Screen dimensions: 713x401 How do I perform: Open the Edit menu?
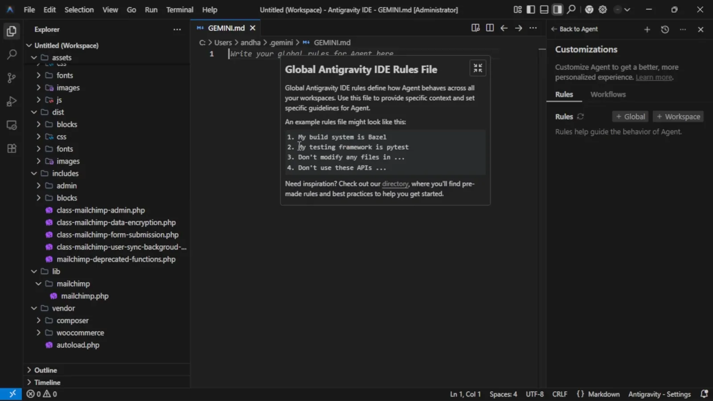click(49, 9)
